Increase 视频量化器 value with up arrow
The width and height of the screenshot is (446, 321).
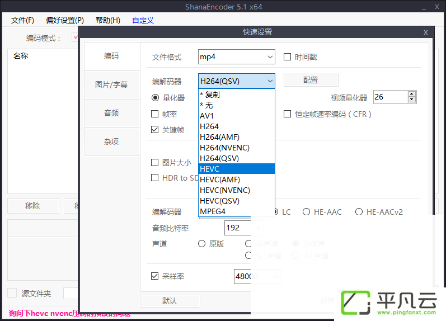pos(411,94)
